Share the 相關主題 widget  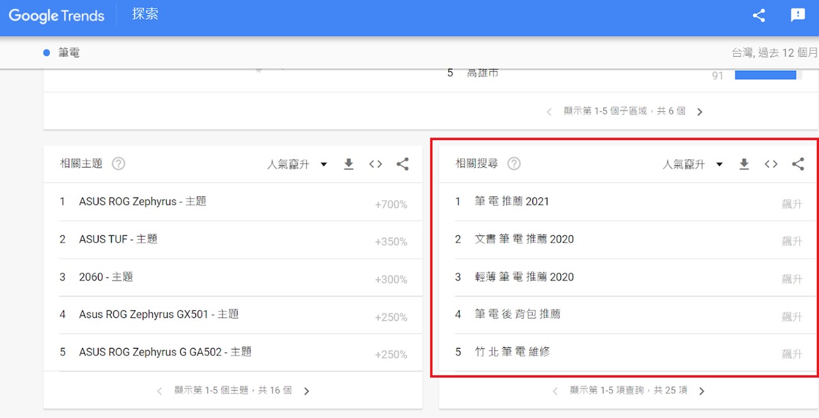tap(402, 164)
